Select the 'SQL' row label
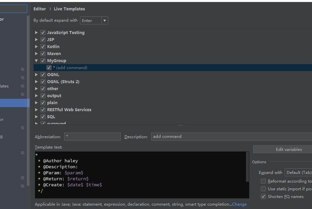 [51, 117]
